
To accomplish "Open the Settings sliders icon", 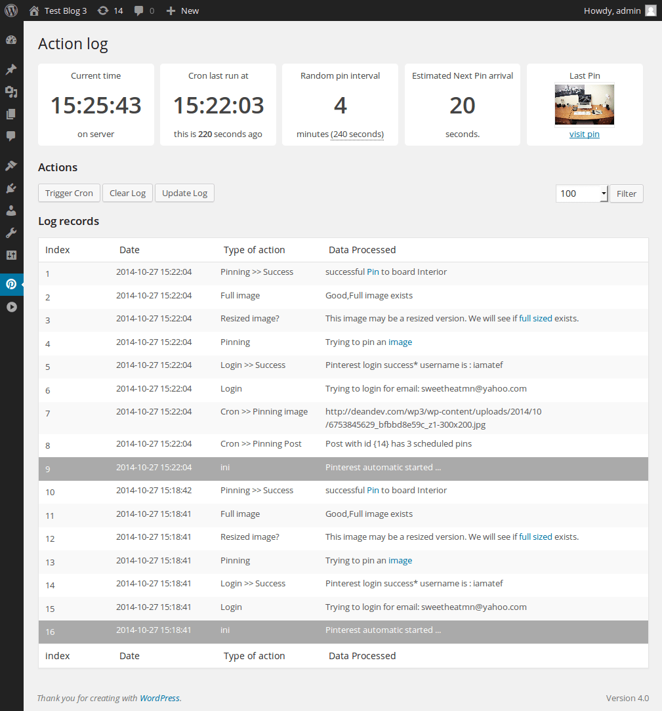I will (11, 254).
